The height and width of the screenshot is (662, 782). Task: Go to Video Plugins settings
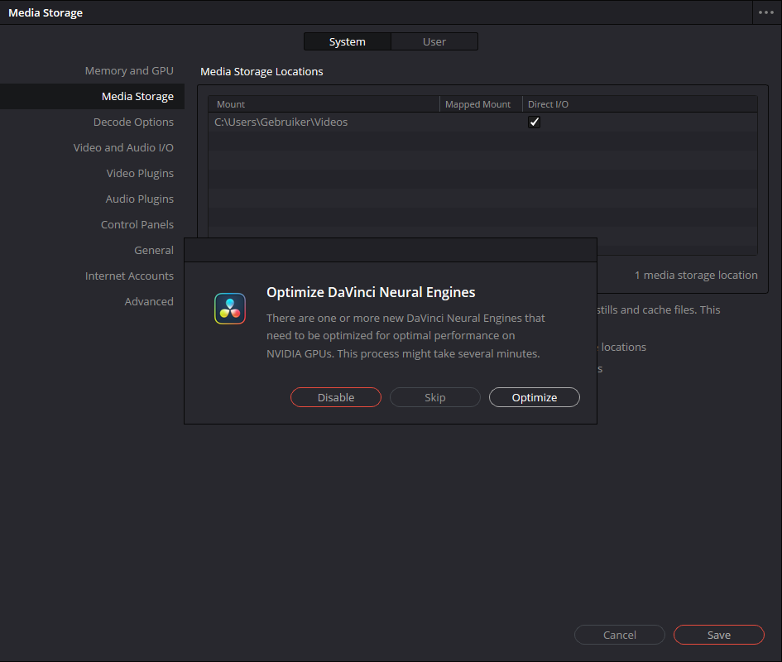[140, 173]
